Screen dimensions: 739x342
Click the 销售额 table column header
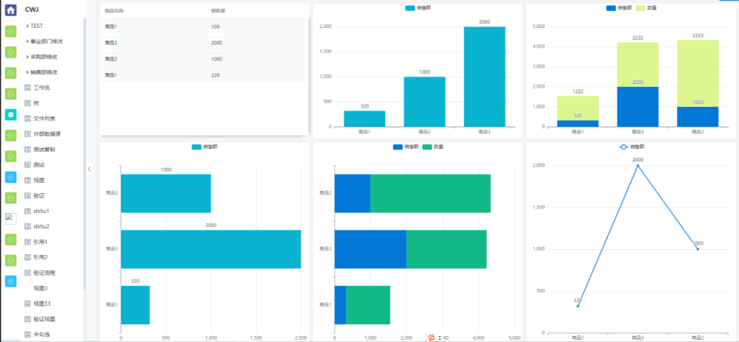point(218,11)
